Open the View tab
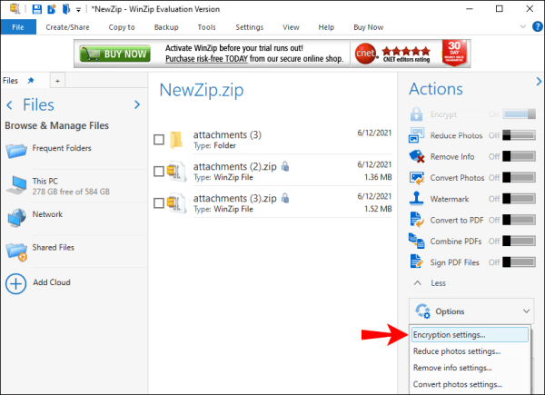 [x=291, y=27]
